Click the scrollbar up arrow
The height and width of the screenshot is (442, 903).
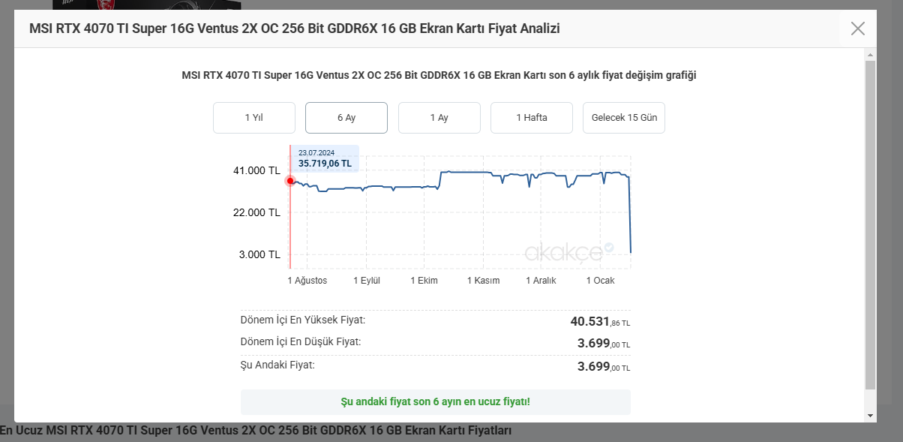870,55
